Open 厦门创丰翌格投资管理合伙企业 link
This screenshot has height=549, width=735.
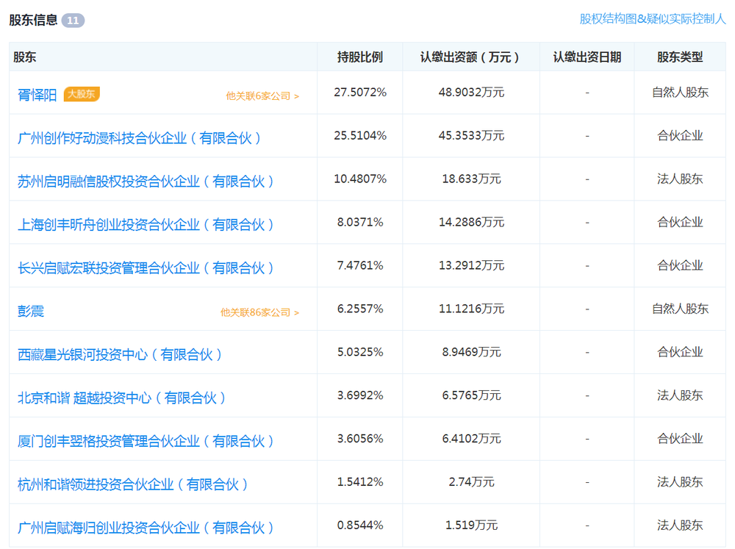(x=146, y=441)
